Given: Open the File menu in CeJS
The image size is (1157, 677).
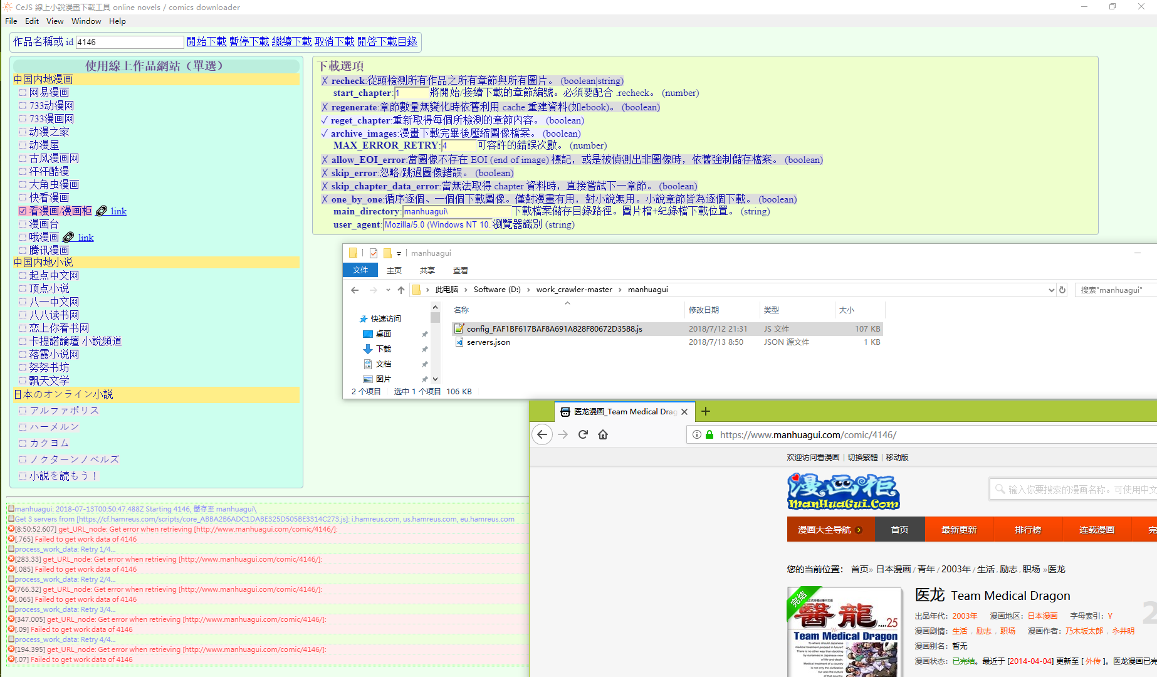Looking at the screenshot, I should 11,21.
